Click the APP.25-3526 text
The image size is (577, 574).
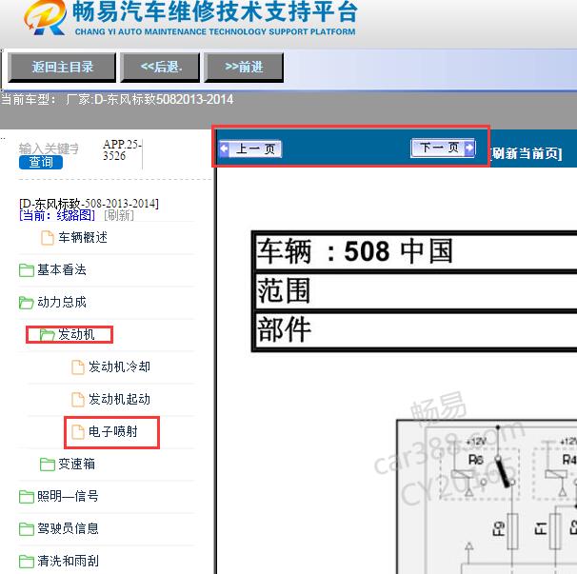(x=122, y=149)
